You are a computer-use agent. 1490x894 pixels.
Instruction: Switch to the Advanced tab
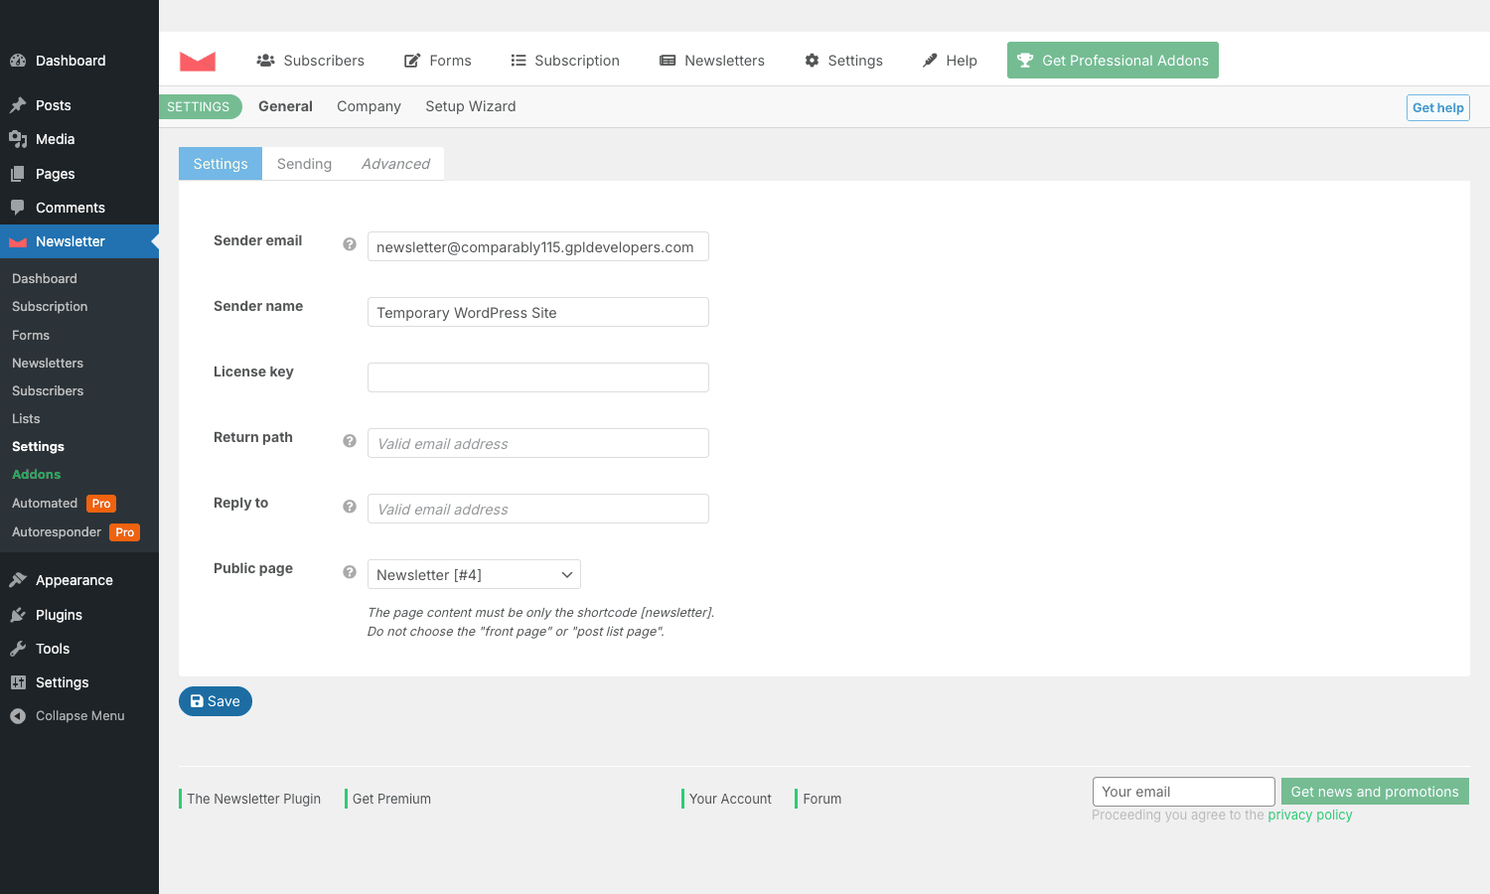tap(395, 164)
